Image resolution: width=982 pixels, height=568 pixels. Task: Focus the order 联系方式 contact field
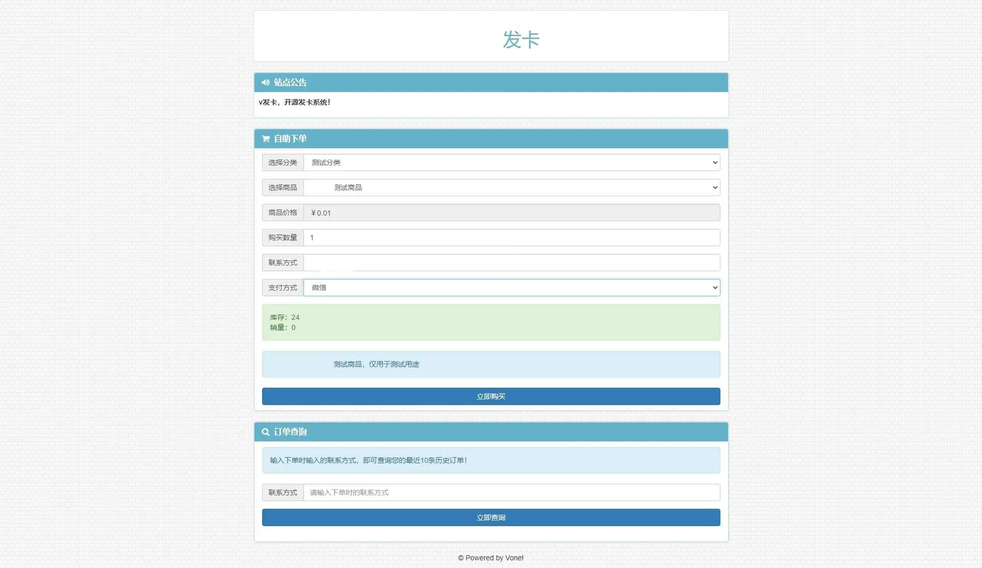tap(511, 263)
